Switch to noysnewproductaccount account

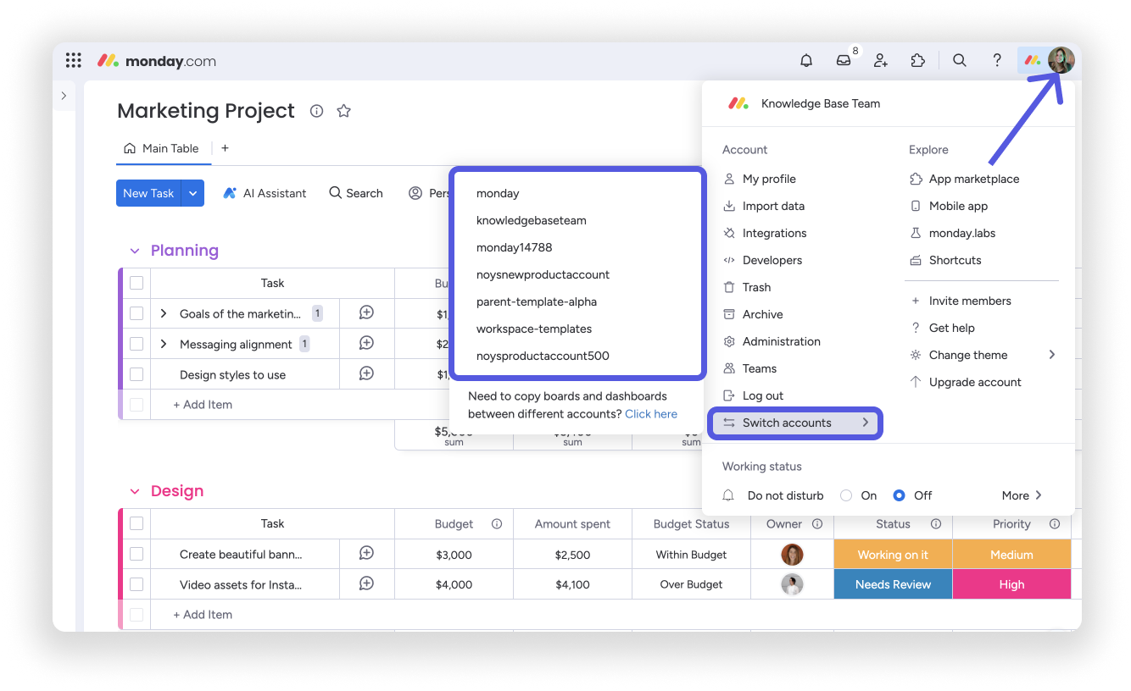tap(543, 274)
